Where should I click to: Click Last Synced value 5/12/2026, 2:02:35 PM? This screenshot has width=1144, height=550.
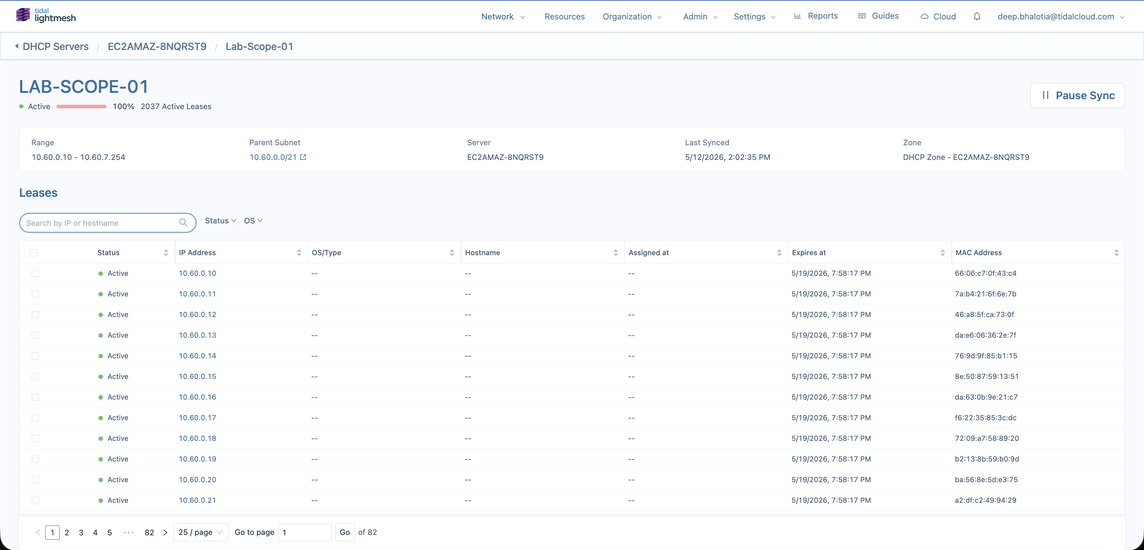727,157
